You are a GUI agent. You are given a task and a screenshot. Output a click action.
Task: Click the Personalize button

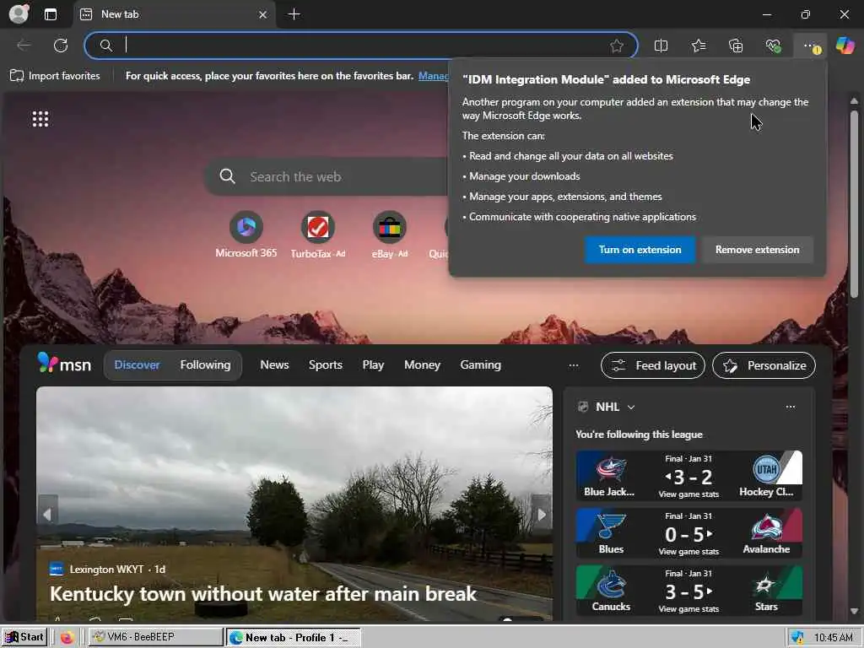click(764, 365)
